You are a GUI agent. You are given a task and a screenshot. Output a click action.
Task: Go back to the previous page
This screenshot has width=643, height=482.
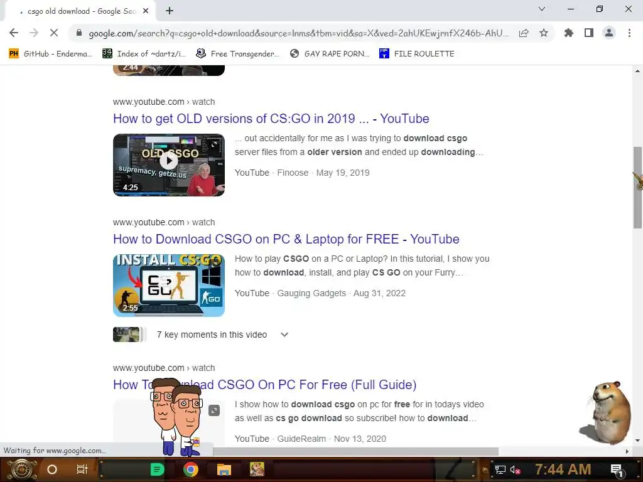[14, 33]
